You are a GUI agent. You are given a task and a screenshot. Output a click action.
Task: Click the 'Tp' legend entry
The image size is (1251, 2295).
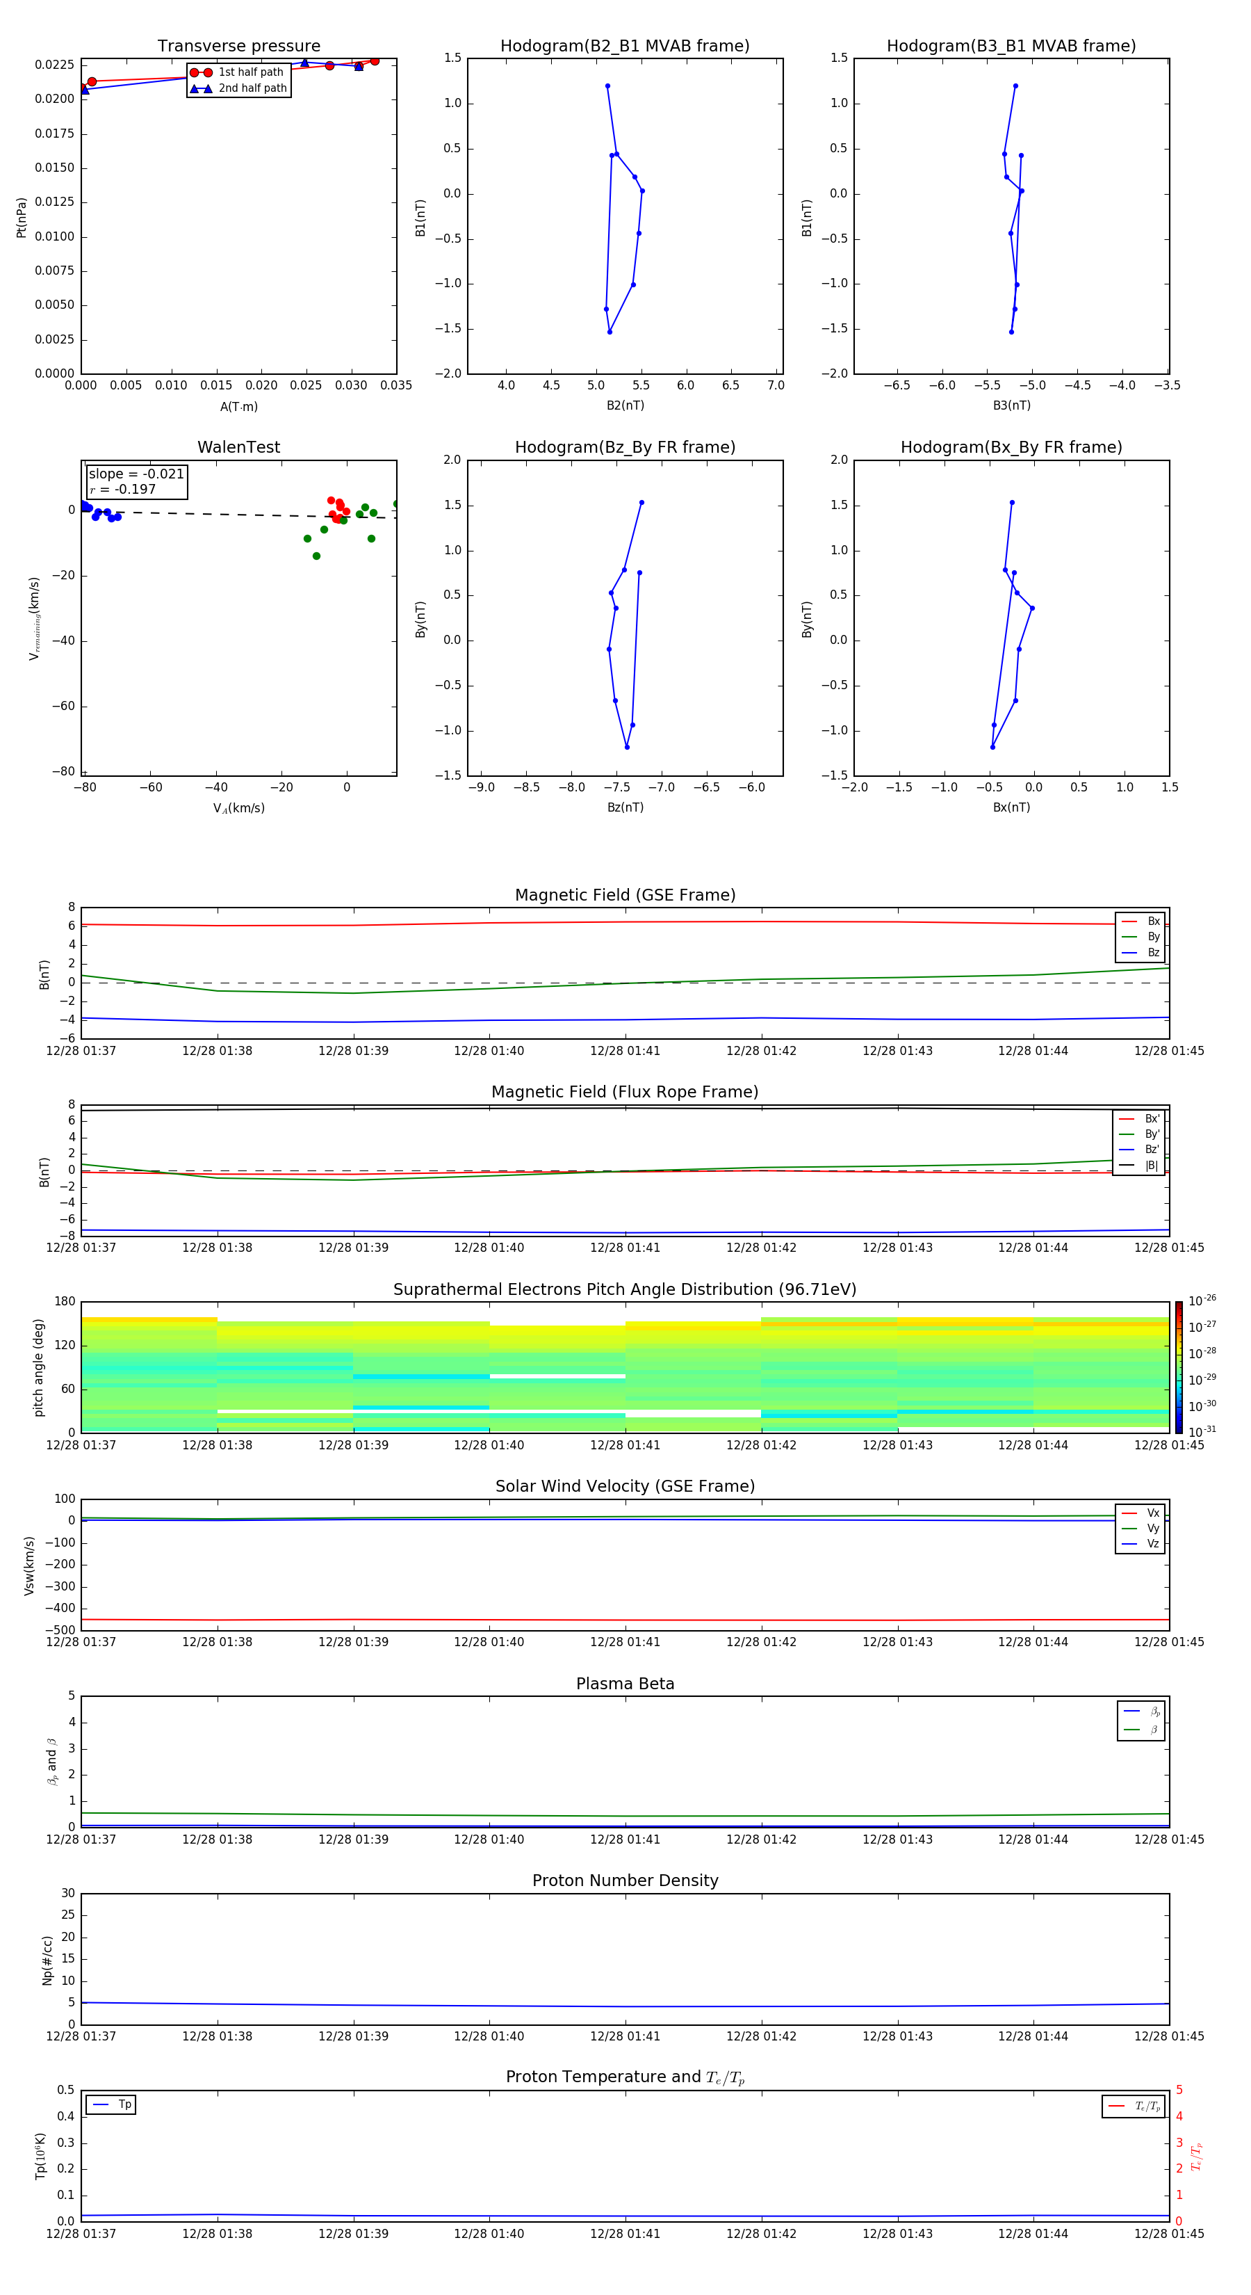[x=112, y=2104]
